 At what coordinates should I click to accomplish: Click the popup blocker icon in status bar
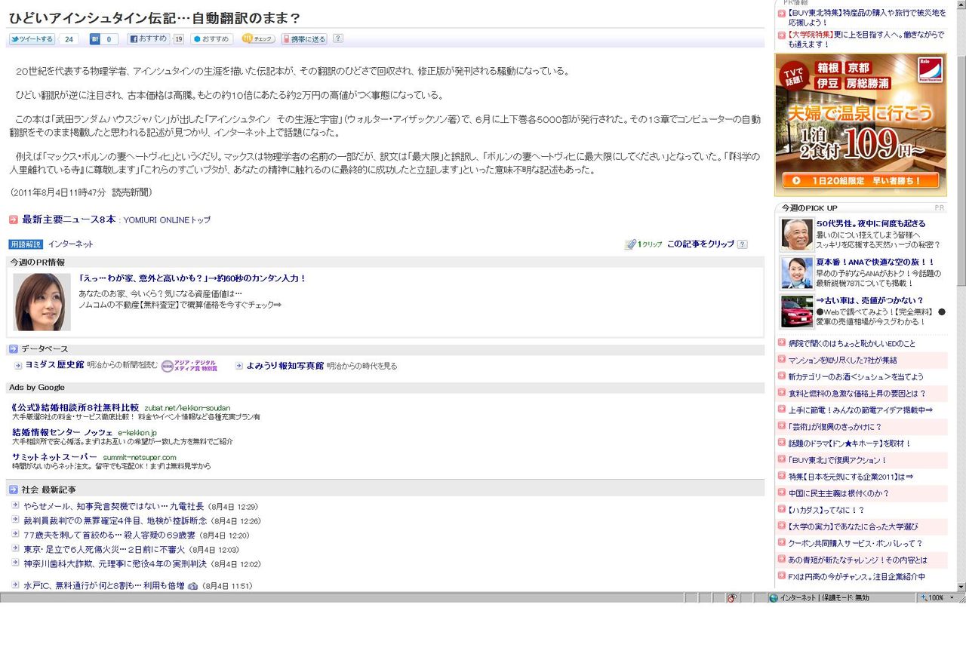(x=731, y=598)
